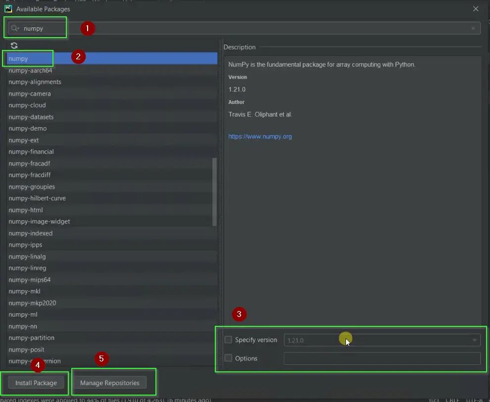The height and width of the screenshot is (402, 490).
Task: Select the numpy-alignments package
Action: (x=112, y=82)
